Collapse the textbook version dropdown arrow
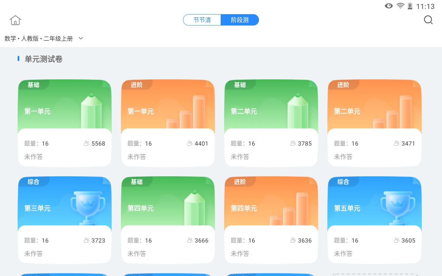 click(x=81, y=38)
